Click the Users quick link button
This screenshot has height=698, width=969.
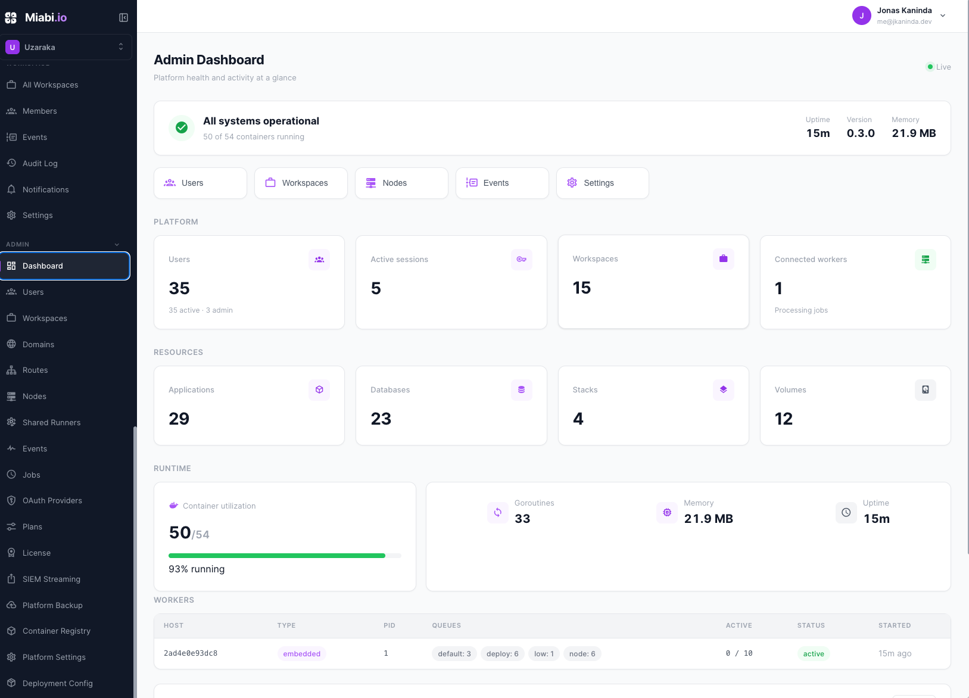click(200, 183)
